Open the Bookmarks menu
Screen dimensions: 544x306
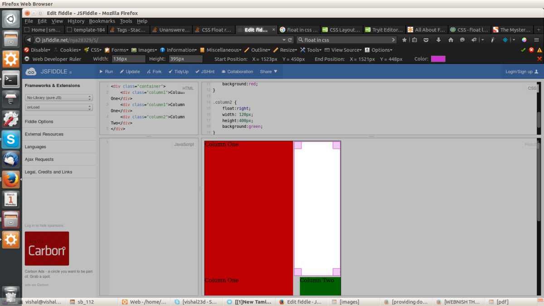coord(102,21)
